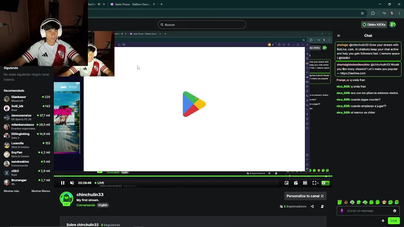Enter fullscreen in the video player
The width and height of the screenshot is (404, 227).
click(314, 183)
